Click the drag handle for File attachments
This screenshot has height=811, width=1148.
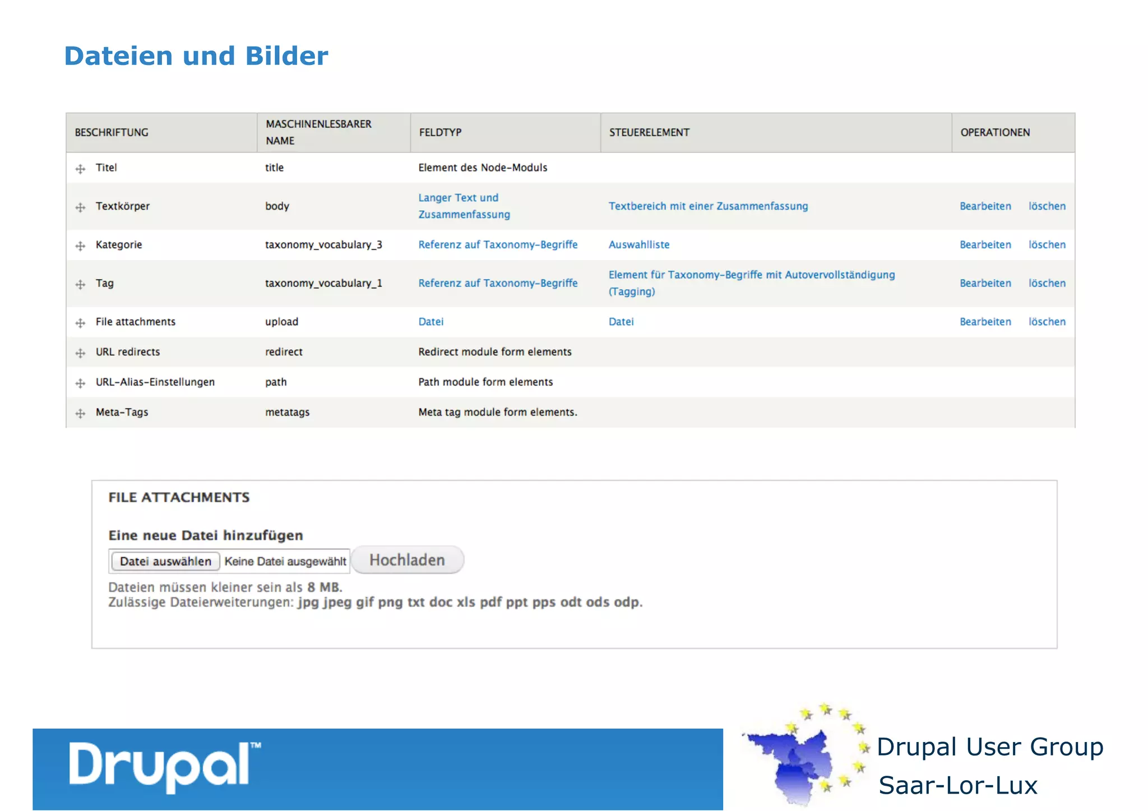[81, 323]
